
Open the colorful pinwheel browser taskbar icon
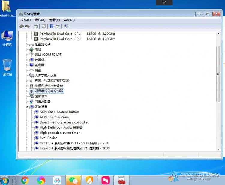(41, 180)
